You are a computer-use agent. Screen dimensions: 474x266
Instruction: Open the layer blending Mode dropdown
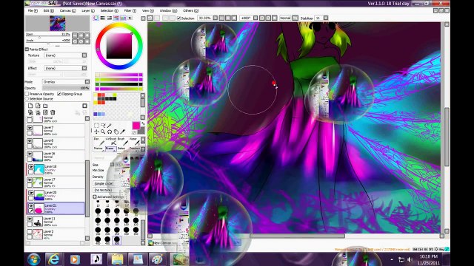(87, 82)
